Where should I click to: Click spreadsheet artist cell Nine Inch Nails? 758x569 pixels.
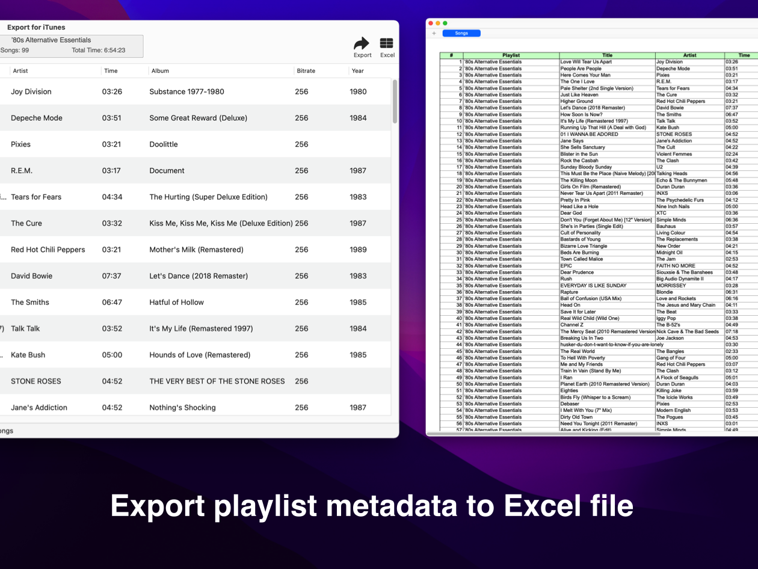click(x=690, y=206)
